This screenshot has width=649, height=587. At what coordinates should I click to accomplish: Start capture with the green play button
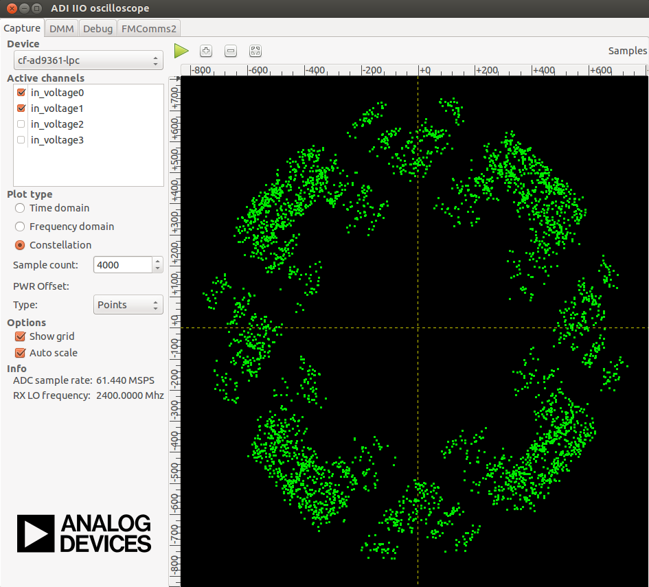pos(181,51)
